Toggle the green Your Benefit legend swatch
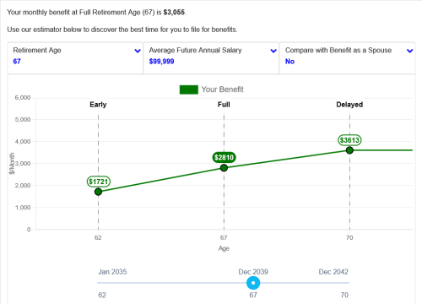The image size is (422, 304). pos(189,90)
